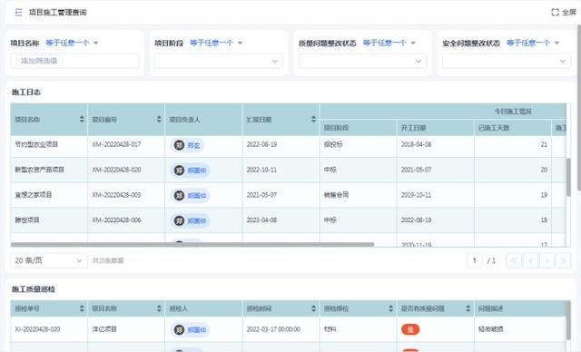The height and width of the screenshot is (352, 581).
Task: Open the menu icon beside 项目施工管理查询
Action: tap(18, 12)
